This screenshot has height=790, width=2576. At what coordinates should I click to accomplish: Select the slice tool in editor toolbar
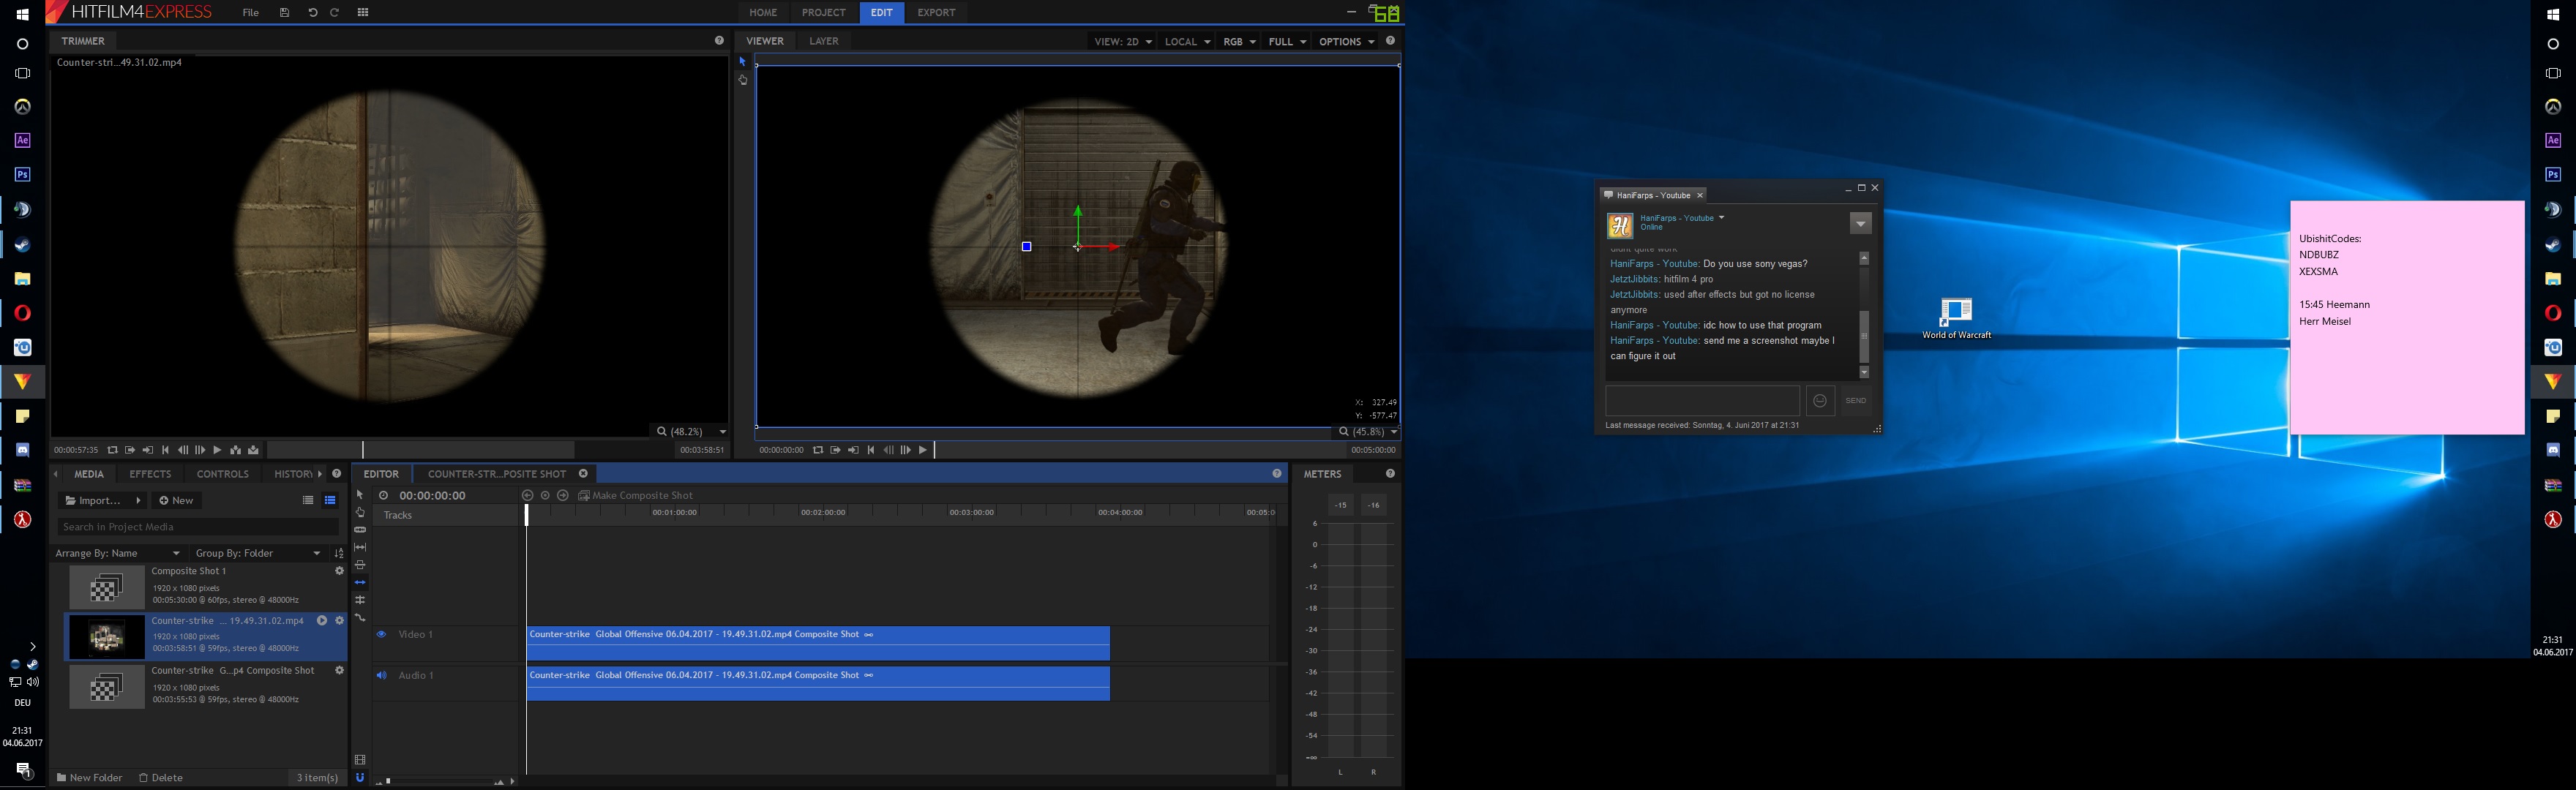point(360,530)
